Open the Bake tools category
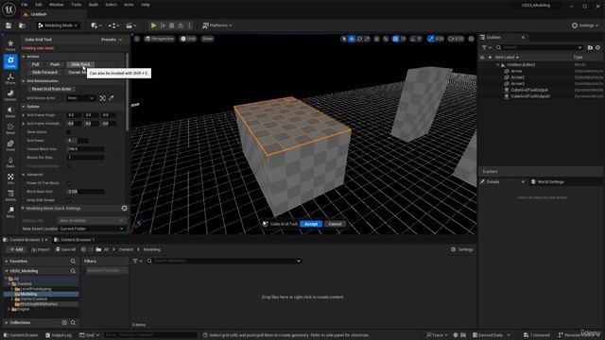Viewport: 605px width, 340px height. pyautogui.click(x=10, y=161)
